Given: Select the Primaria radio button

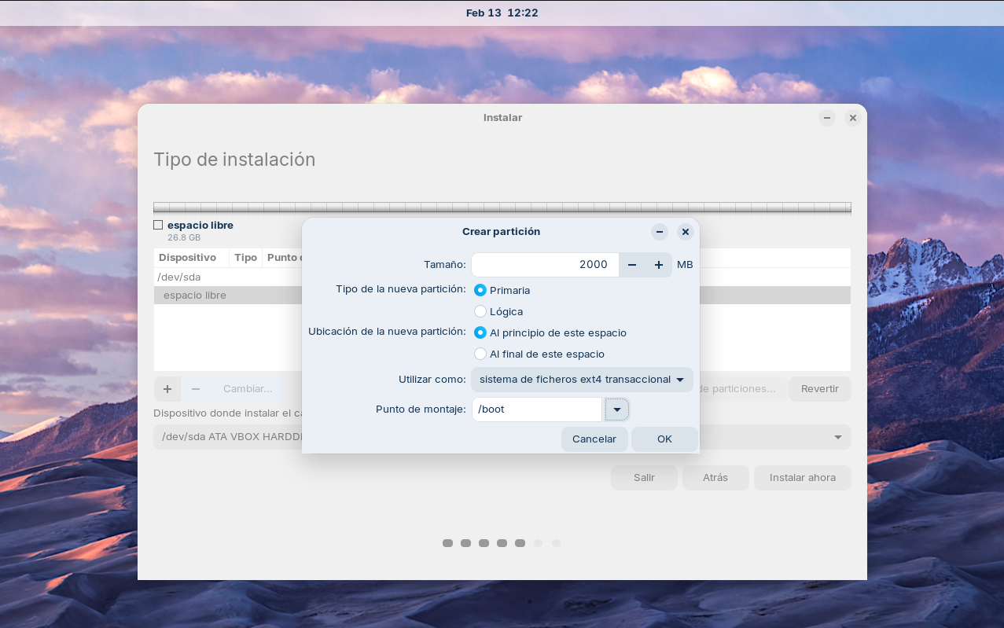Looking at the screenshot, I should 480,290.
